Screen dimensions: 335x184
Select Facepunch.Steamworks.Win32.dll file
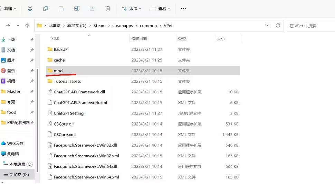pos(143,145)
